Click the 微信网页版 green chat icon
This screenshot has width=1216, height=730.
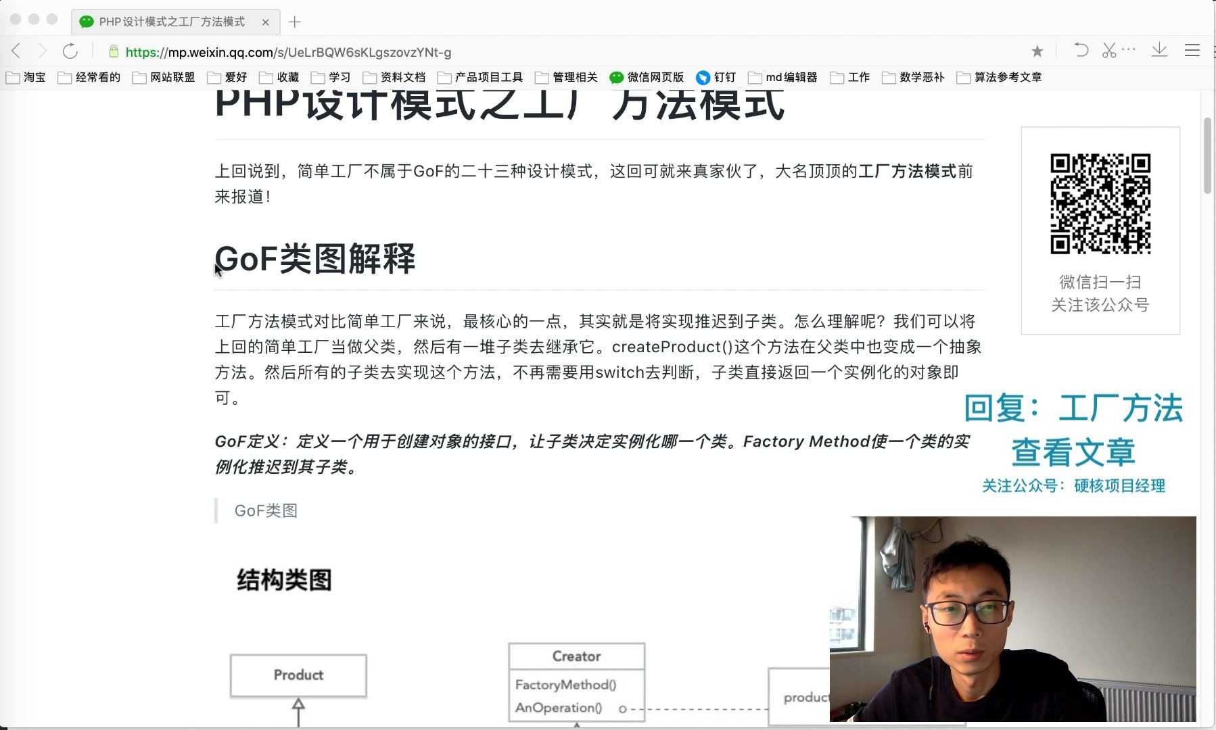click(616, 77)
